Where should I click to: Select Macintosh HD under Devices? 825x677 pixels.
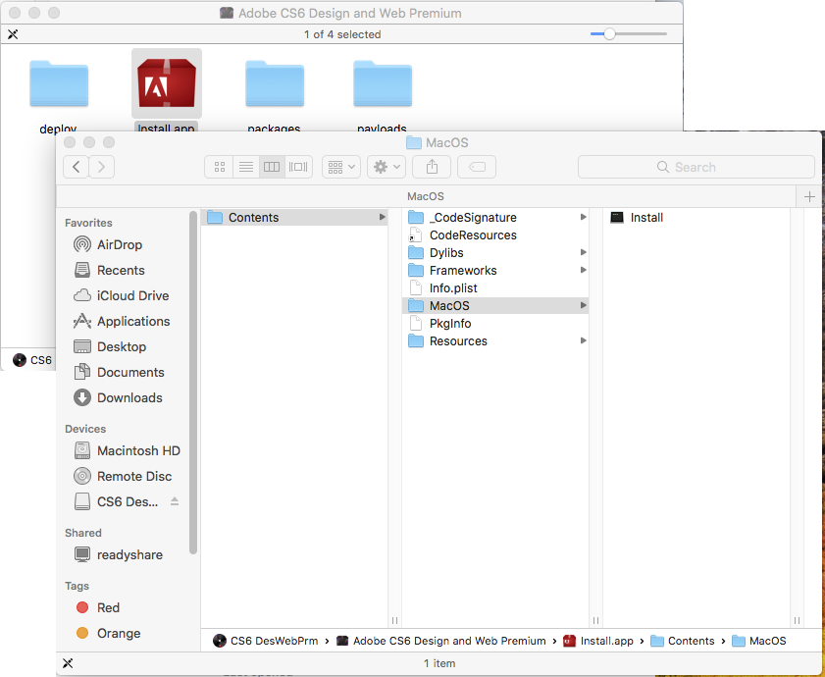pyautogui.click(x=138, y=450)
